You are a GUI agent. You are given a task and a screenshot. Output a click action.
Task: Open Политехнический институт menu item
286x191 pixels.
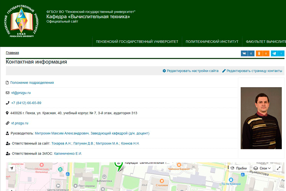[212, 42]
